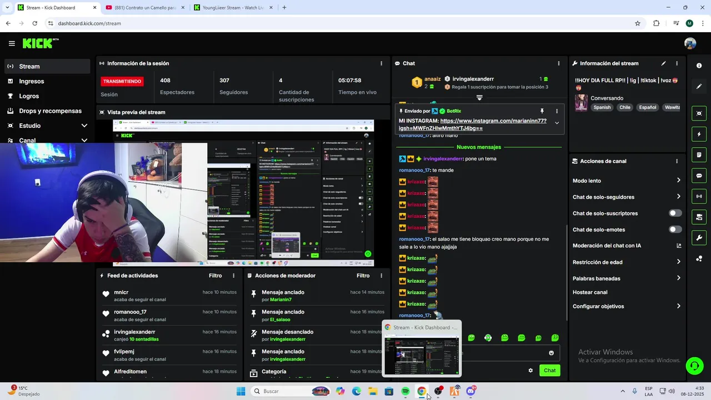Click the pencil icon in right rail

tap(699, 87)
